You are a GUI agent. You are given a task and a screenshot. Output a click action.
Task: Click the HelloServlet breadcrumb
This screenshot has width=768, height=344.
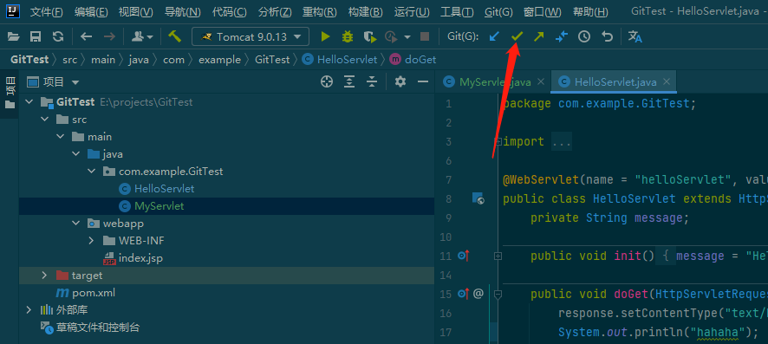(x=340, y=60)
